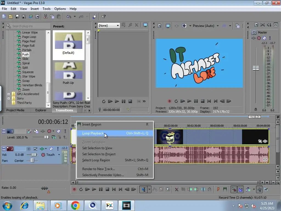Expand the GPU Accelerated folder
The height and width of the screenshot is (211, 281).
pos(9,94)
